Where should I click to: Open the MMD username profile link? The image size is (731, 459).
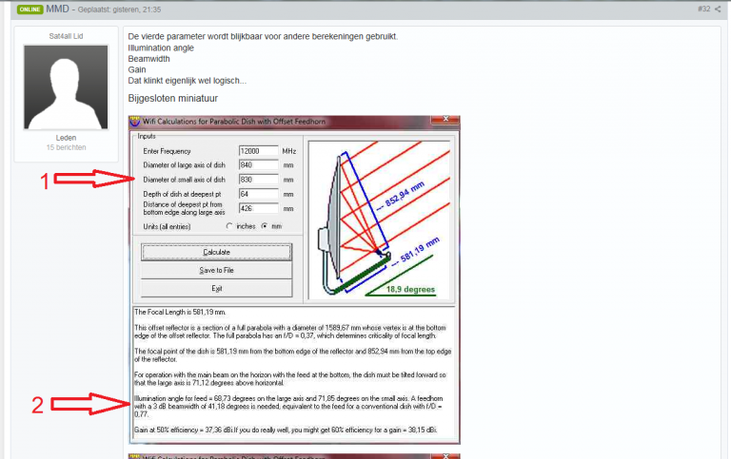57,9
